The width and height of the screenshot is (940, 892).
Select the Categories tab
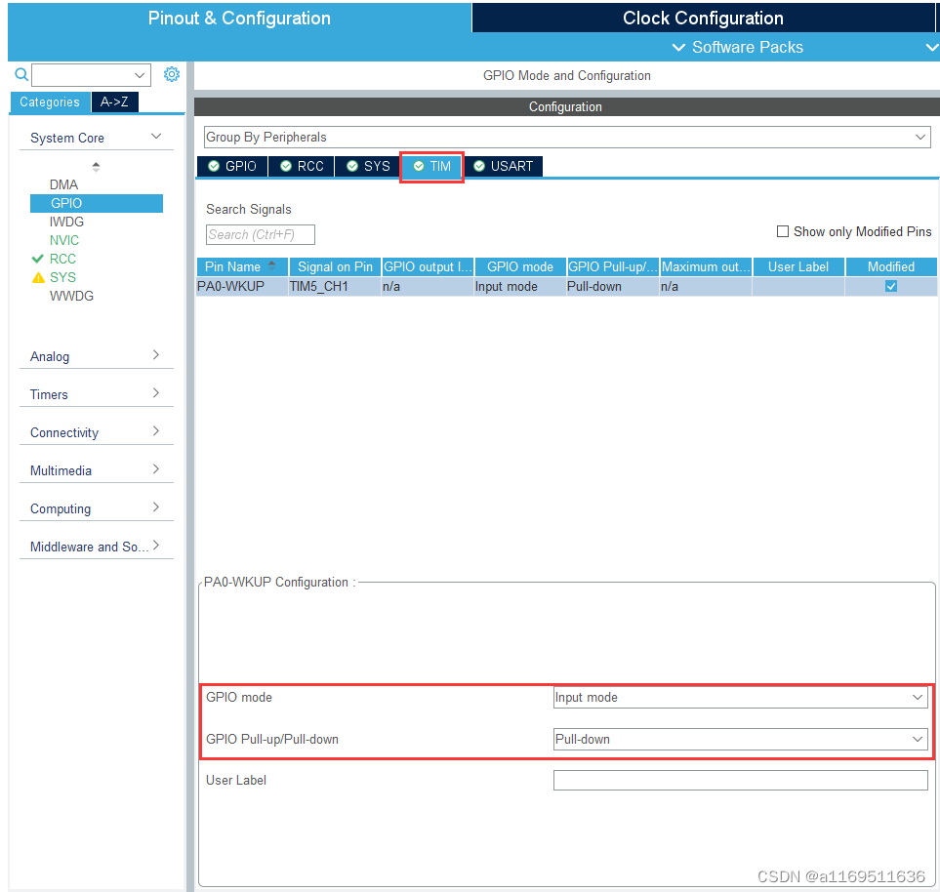[50, 101]
